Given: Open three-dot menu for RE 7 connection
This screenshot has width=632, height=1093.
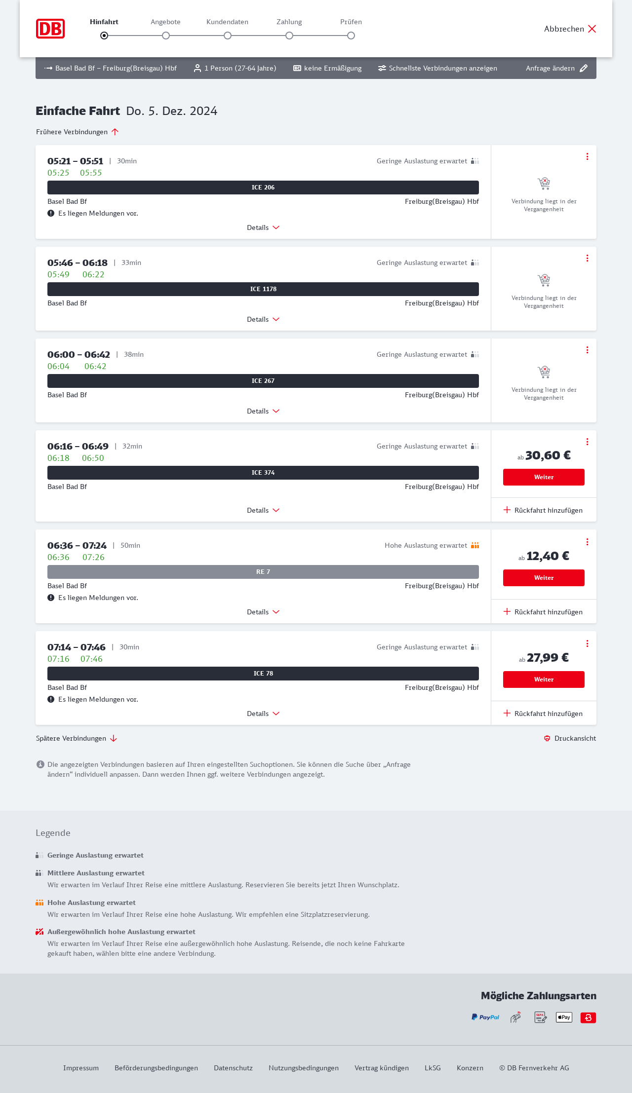Looking at the screenshot, I should [x=587, y=542].
